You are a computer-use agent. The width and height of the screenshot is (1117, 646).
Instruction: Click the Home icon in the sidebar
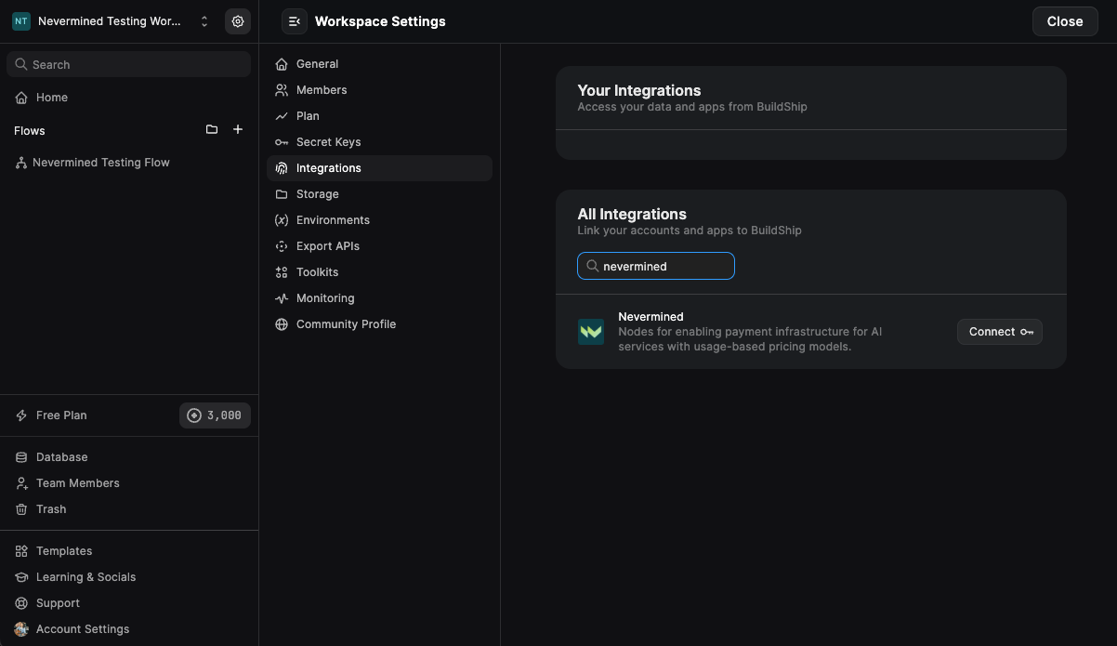pos(20,98)
